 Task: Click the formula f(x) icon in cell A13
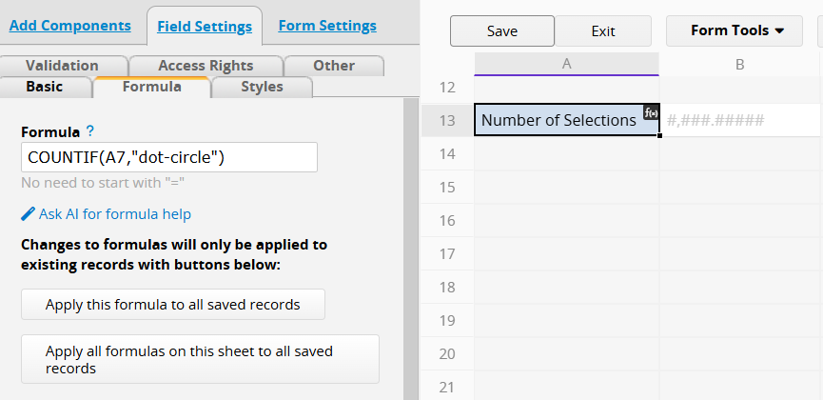point(651,112)
